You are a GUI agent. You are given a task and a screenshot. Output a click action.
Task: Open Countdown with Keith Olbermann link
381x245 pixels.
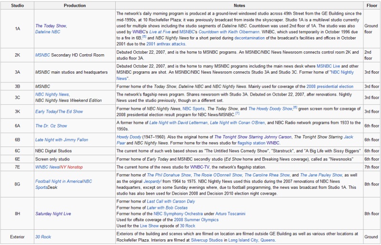229,32
